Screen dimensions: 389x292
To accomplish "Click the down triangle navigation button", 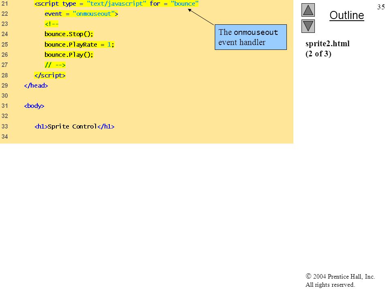I will [308, 26].
